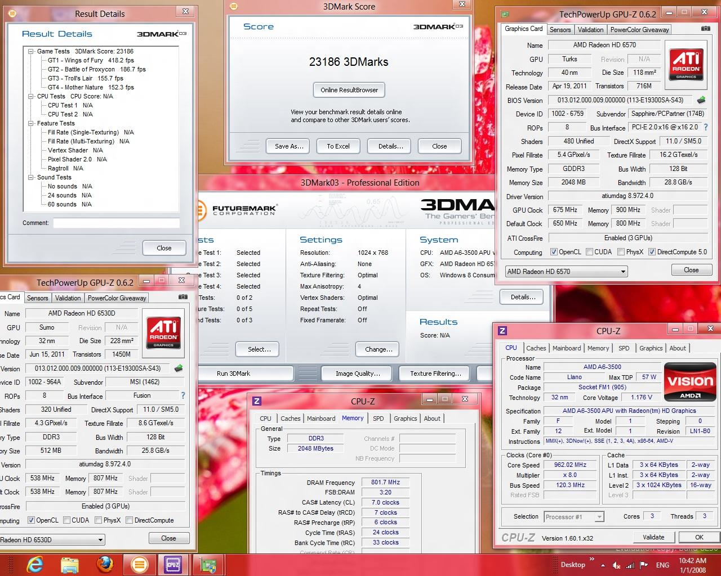Open Firefox from taskbar
The width and height of the screenshot is (721, 576).
(x=105, y=564)
